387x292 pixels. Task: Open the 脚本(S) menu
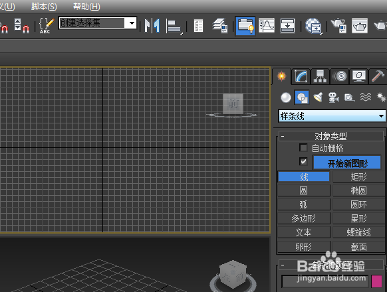tap(44, 7)
